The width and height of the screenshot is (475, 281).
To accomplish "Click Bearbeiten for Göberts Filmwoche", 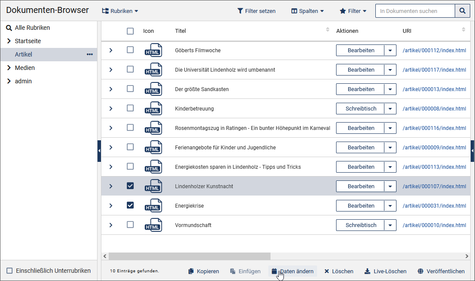I will 361,51.
